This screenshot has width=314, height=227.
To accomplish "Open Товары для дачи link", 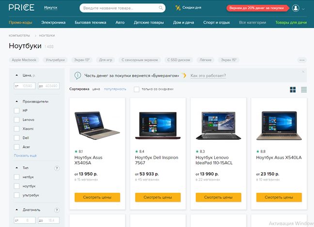I will (x=291, y=22).
